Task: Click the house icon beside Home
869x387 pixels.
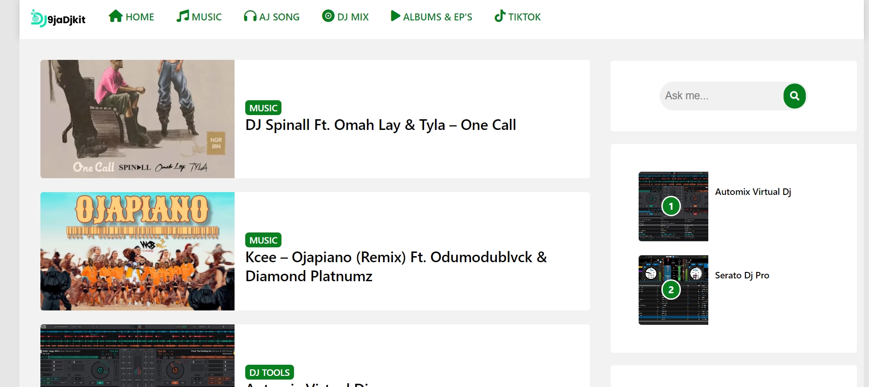Action: point(116,16)
